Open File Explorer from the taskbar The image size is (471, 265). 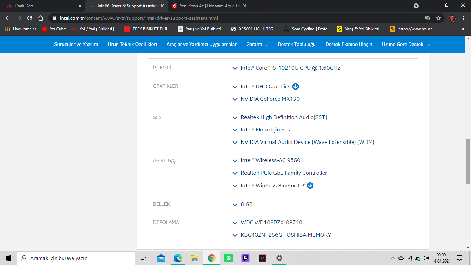point(195,258)
